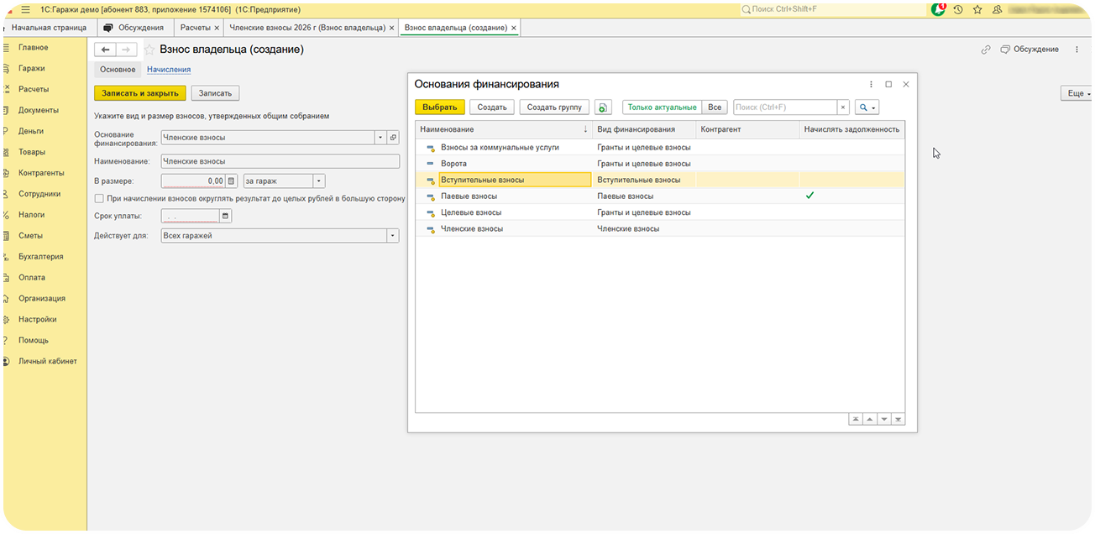Open the Действует для dropdown list
Image resolution: width=1095 pixels, height=534 pixels.
pyautogui.click(x=392, y=236)
